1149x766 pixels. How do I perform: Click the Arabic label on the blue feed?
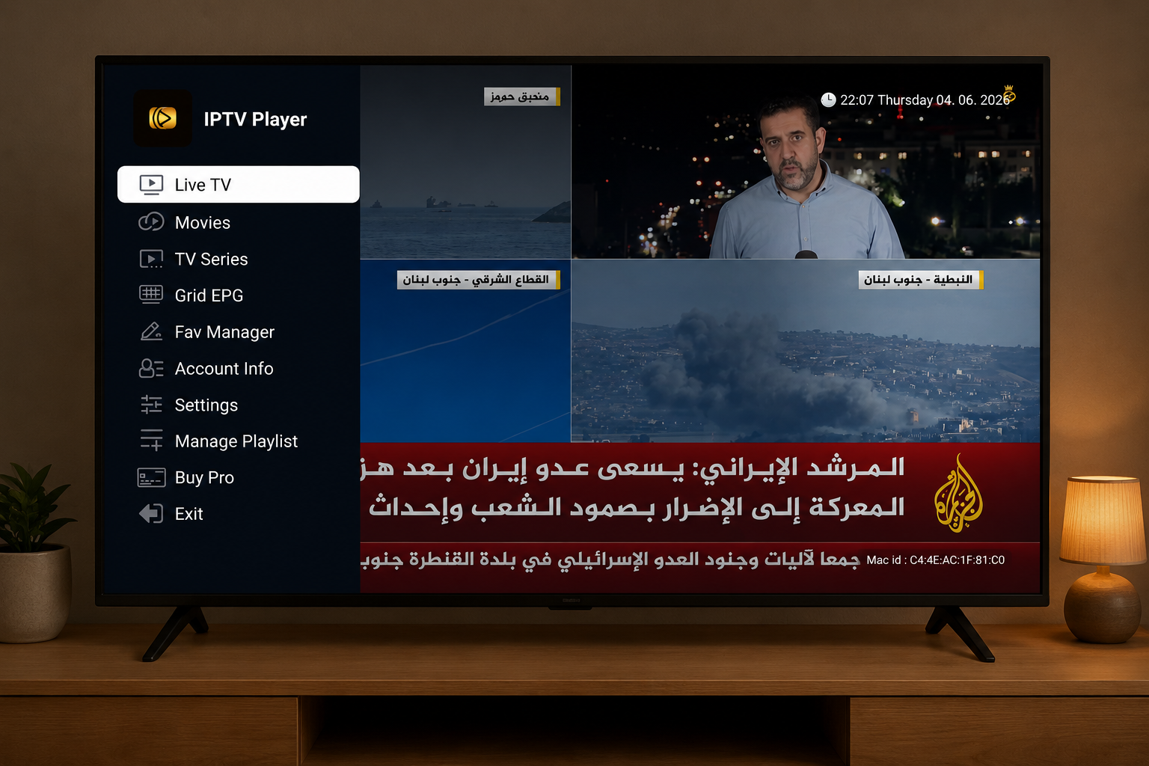(x=478, y=280)
